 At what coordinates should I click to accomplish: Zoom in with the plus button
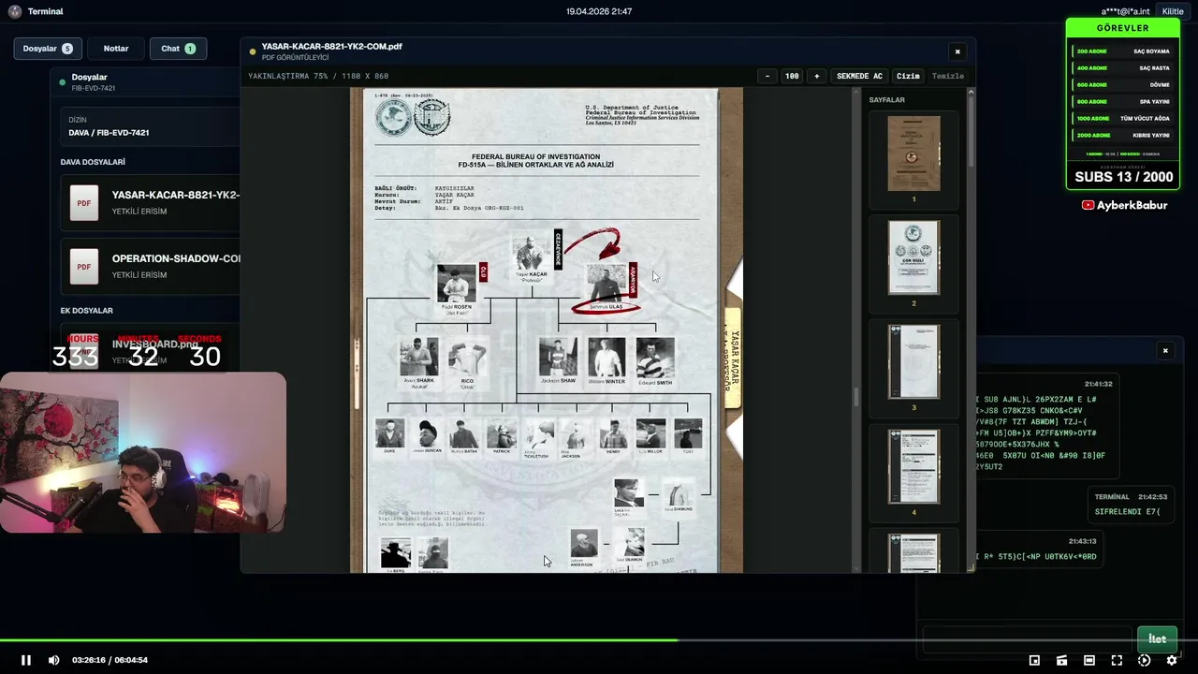click(816, 76)
